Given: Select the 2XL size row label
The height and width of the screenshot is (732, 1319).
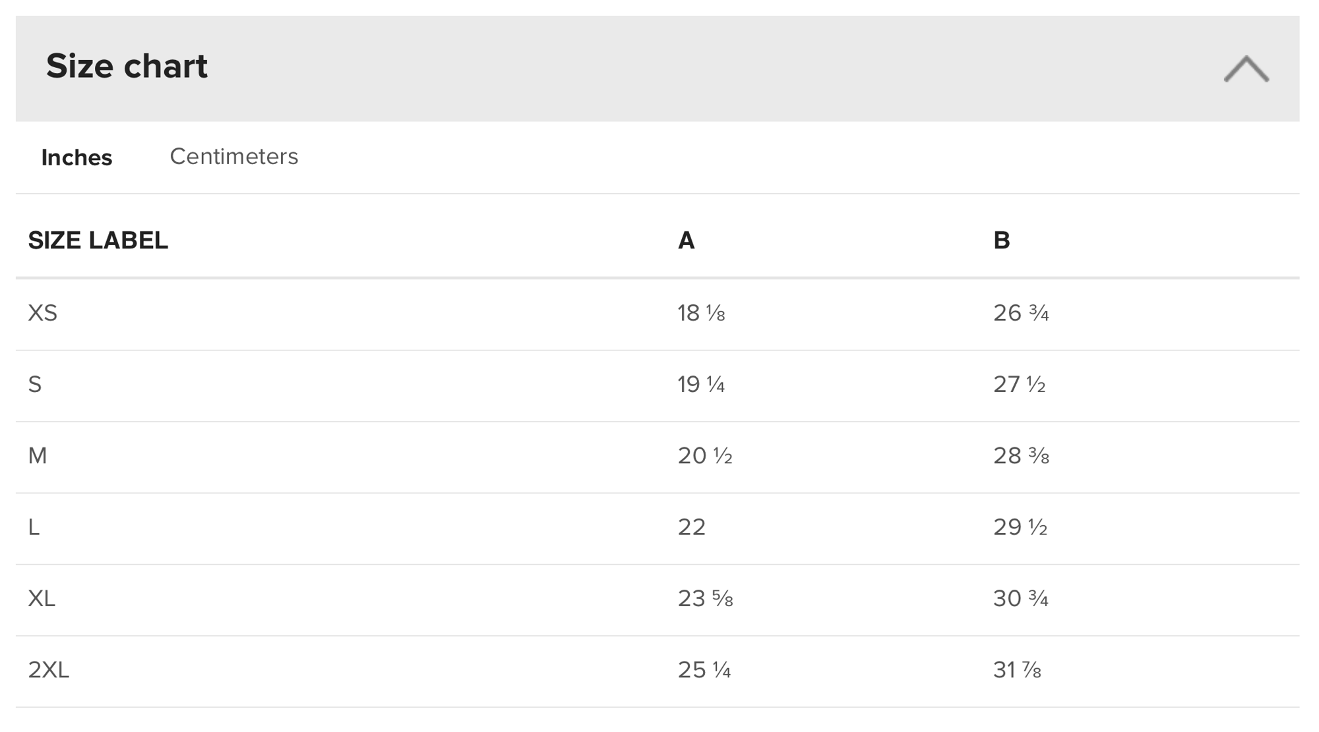Looking at the screenshot, I should coord(48,669).
